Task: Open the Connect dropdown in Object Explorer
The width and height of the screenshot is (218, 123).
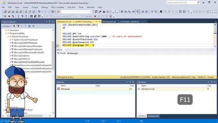Action: (7, 26)
